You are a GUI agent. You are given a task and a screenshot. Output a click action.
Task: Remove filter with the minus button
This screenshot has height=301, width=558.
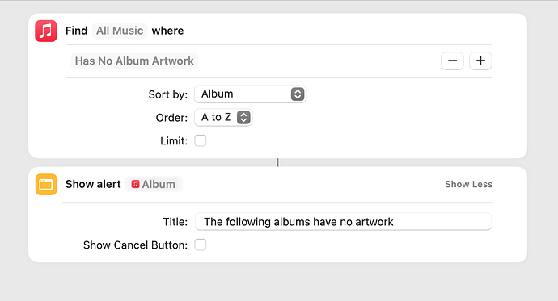(x=452, y=61)
